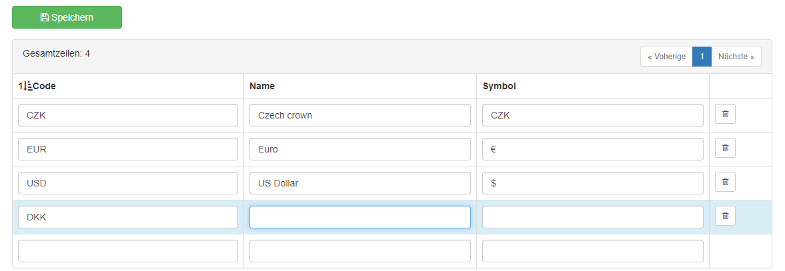Sort by the Code column header
785x271 pixels.
pyautogui.click(x=37, y=86)
